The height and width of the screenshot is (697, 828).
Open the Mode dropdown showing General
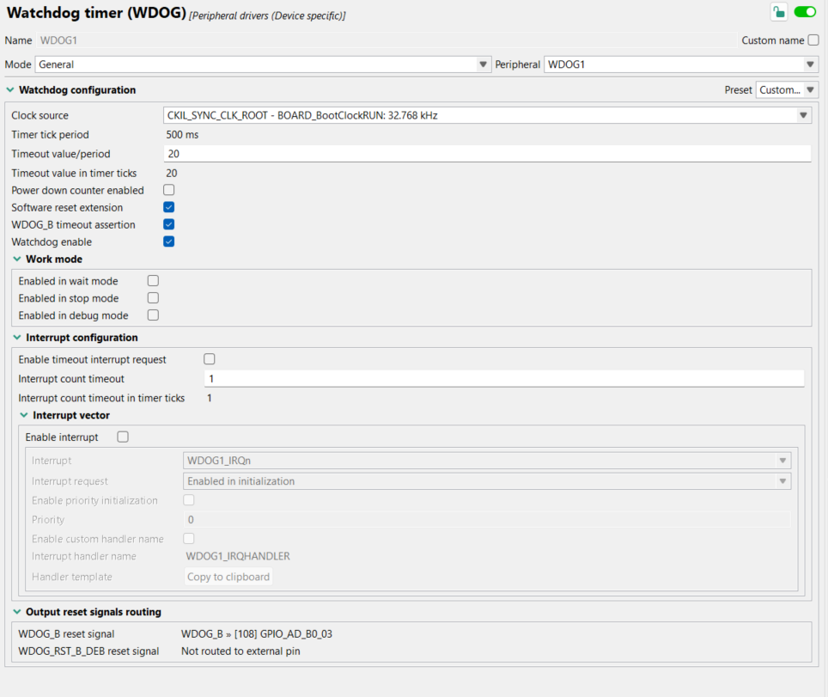pyautogui.click(x=483, y=64)
